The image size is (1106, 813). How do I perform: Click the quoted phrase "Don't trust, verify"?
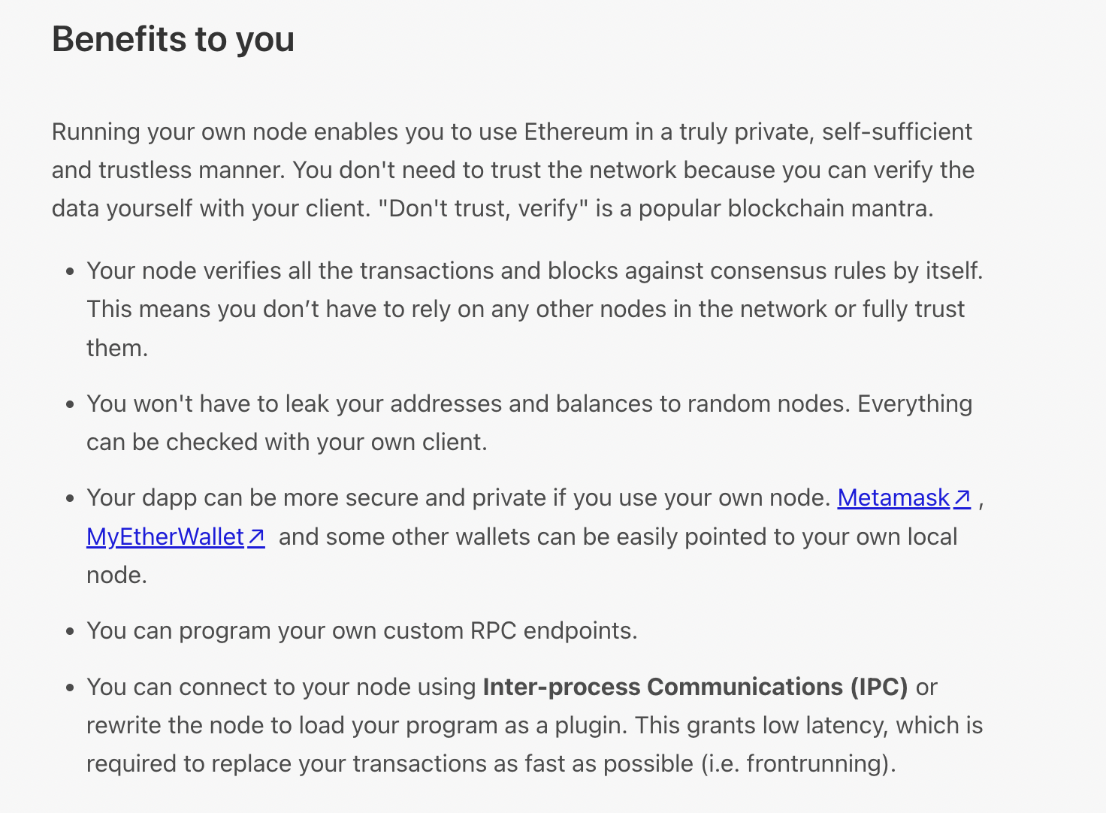tap(482, 209)
